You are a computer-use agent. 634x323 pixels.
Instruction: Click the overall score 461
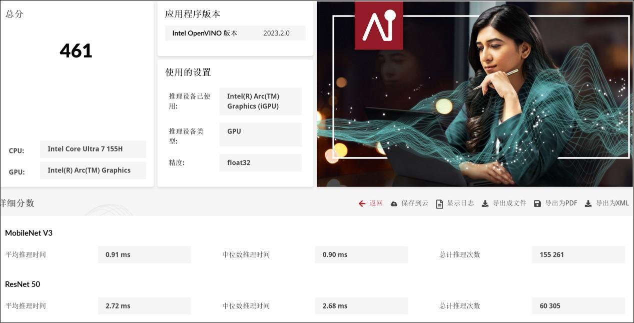coord(76,50)
